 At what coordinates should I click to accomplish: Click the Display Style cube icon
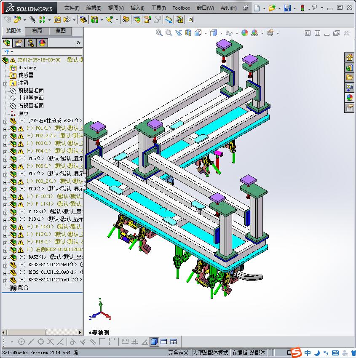[x=214, y=33]
